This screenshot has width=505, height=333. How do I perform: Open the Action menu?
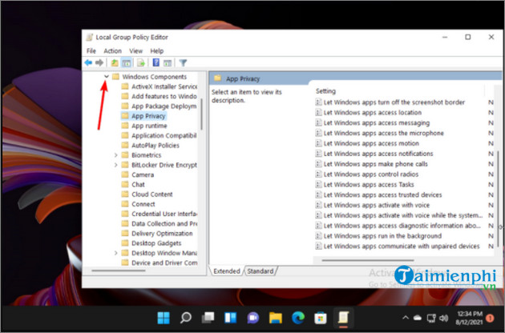click(x=112, y=50)
